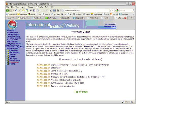Select Thesaurus in the sidebar
Viewport: 183px width, 114px height.
14,62
